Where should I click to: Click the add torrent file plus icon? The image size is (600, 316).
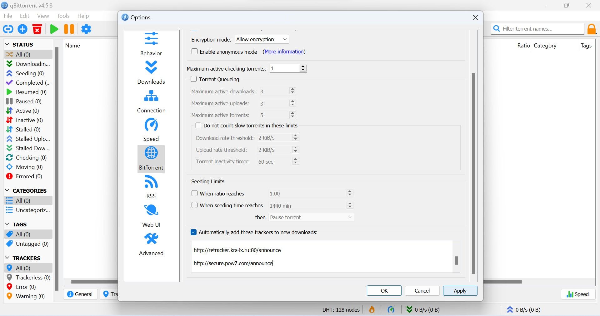pyautogui.click(x=22, y=29)
